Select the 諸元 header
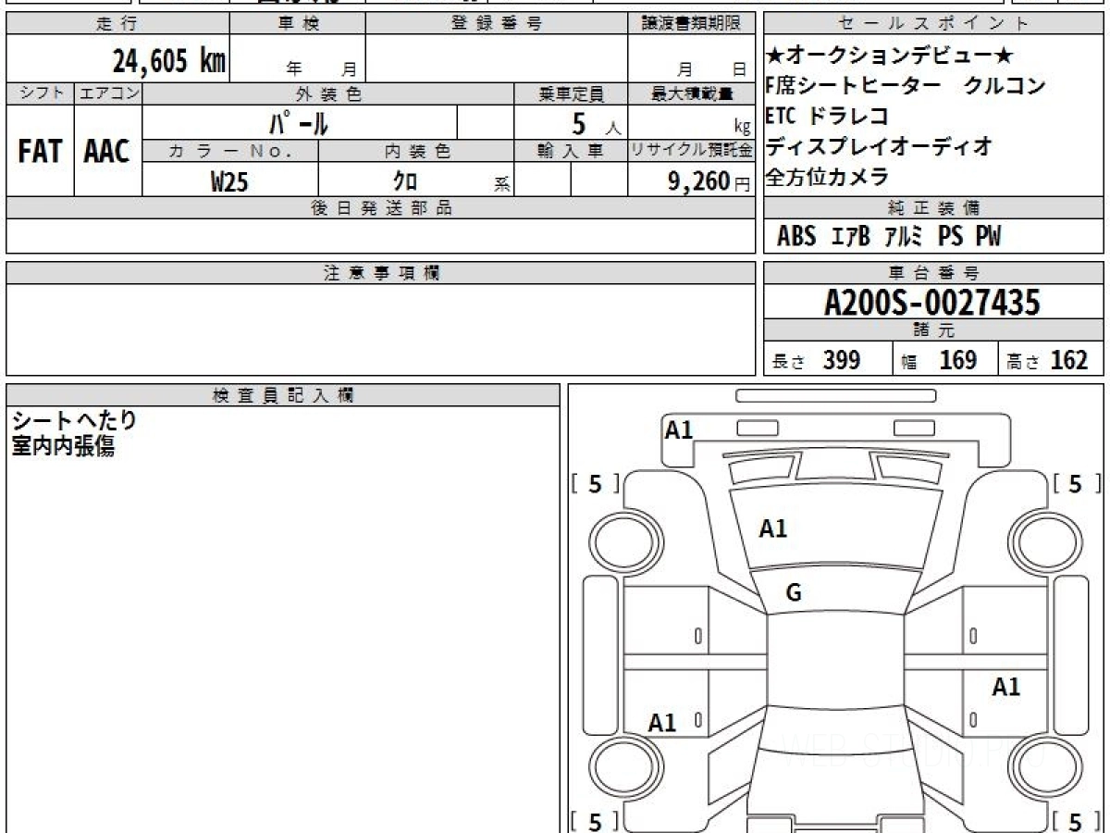Screen dimensions: 1110x833 pos(934,330)
